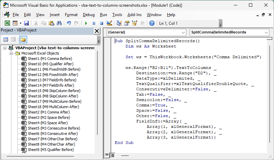Open the Insert menu
Image resolution: width=274 pixels, height=160 pixels.
55,15
